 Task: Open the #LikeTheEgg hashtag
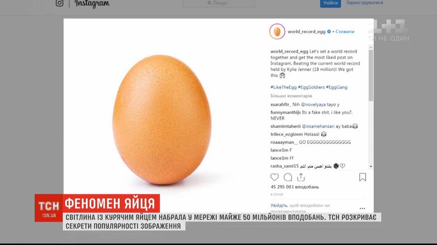283,87
